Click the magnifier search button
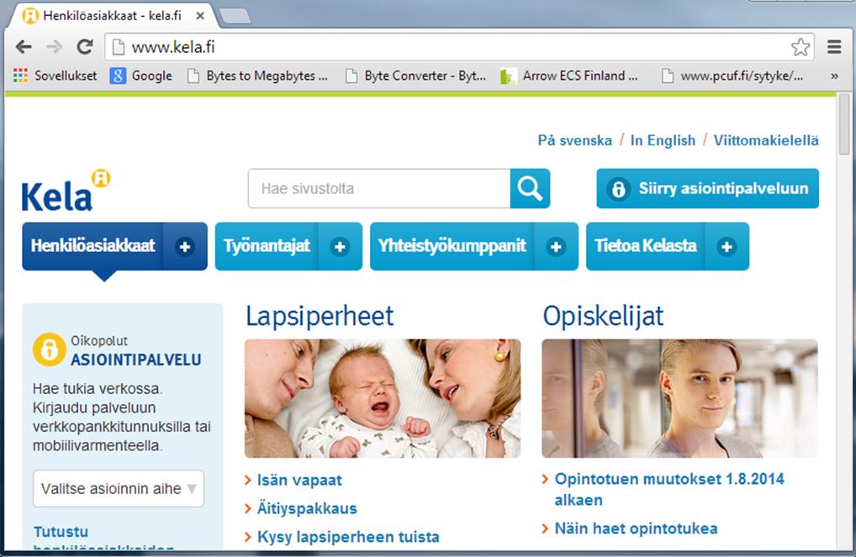This screenshot has width=856, height=557. click(x=530, y=188)
